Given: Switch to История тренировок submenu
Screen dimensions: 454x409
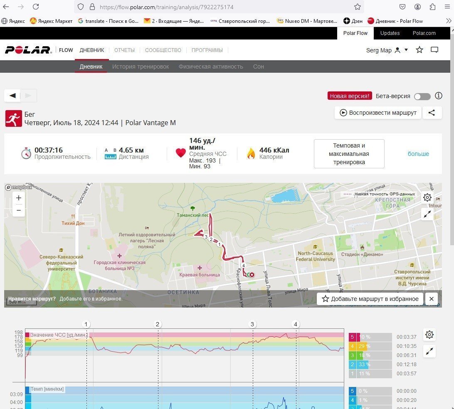Looking at the screenshot, I should click(x=141, y=67).
